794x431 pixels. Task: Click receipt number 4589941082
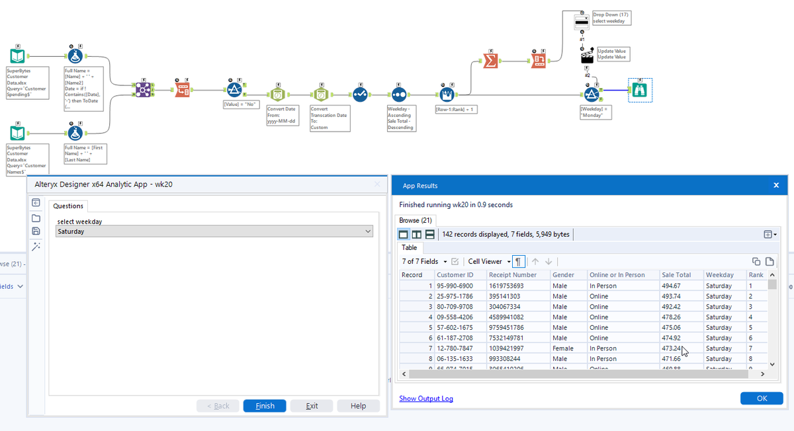[x=517, y=317]
